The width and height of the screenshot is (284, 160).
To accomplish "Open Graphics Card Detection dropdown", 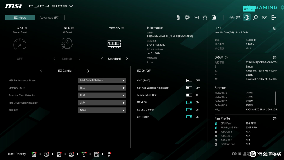I will [102, 95].
